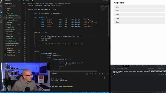Open package-lock.json file

[12, 50]
